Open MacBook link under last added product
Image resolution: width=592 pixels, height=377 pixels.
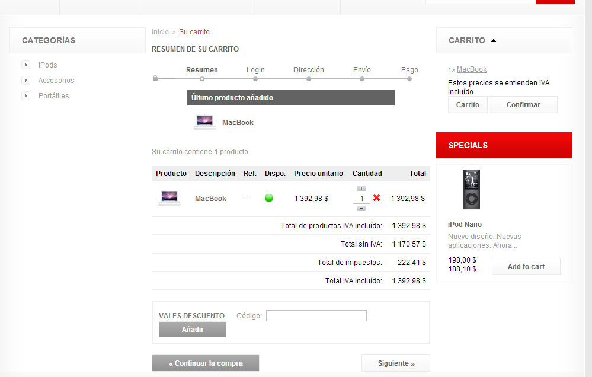[x=238, y=123]
